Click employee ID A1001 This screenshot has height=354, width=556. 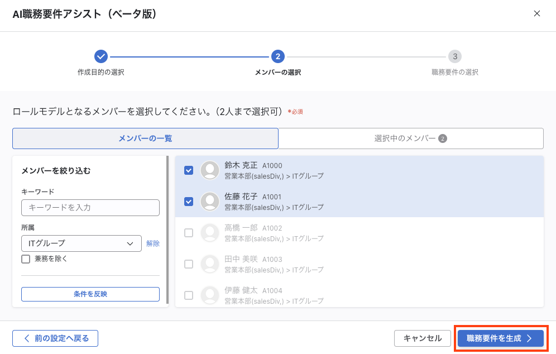coord(272,197)
